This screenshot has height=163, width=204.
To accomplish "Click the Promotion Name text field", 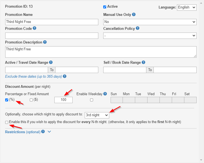I will [x=52, y=22].
